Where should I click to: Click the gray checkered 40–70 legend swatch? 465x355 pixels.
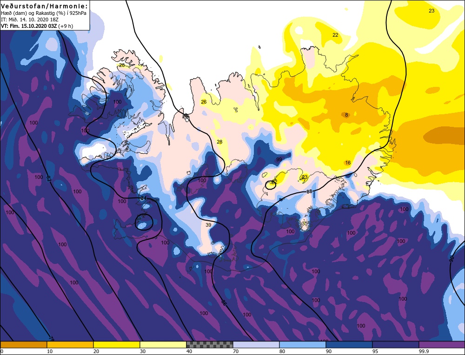coord(209,345)
